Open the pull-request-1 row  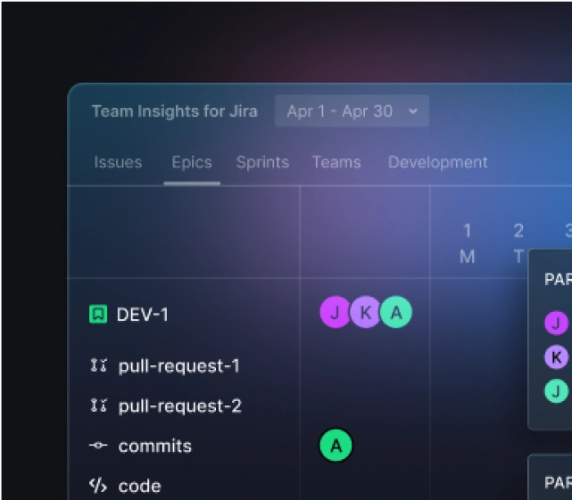click(178, 366)
